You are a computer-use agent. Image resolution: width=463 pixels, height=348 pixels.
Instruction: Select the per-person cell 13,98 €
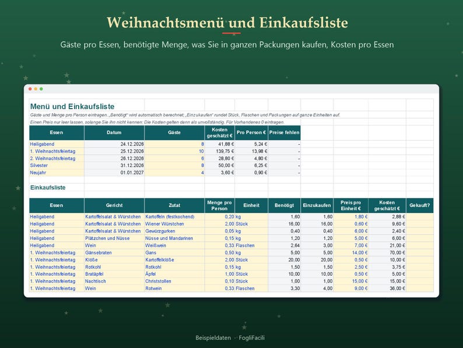click(251, 151)
